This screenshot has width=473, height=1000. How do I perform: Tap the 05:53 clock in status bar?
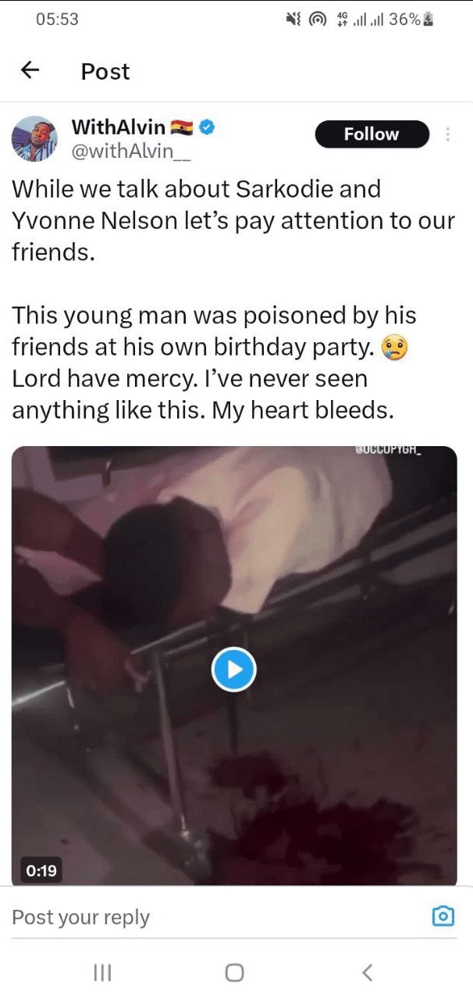[57, 20]
